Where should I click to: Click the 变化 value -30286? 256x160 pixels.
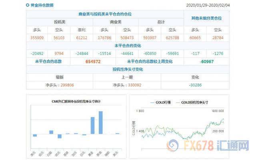pyautogui.click(x=195, y=85)
